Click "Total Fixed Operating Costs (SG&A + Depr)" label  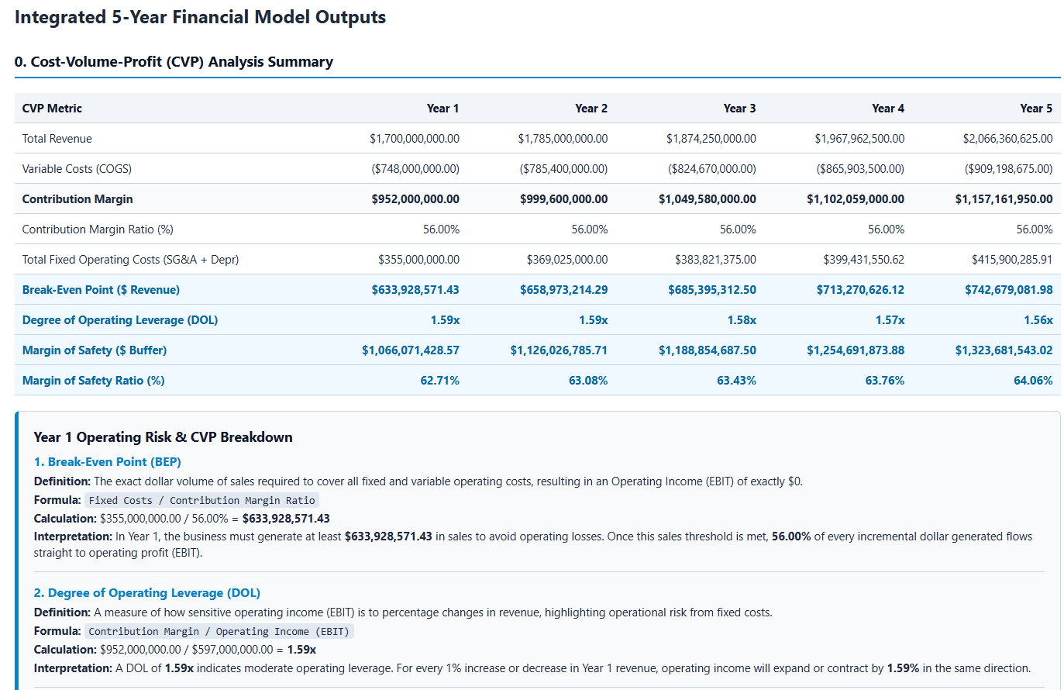point(130,260)
